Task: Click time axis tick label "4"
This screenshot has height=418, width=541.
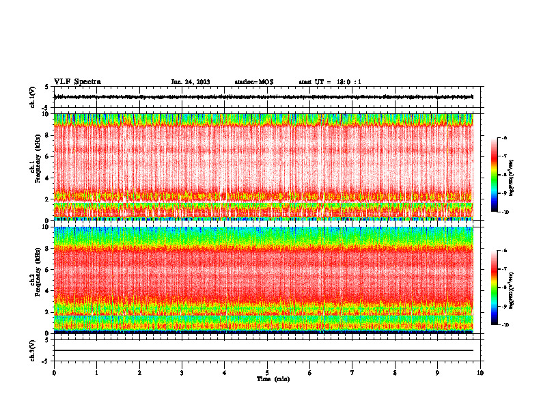Action: (x=225, y=373)
